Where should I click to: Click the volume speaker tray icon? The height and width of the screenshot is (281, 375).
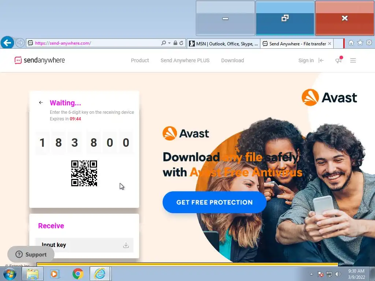tap(338, 274)
